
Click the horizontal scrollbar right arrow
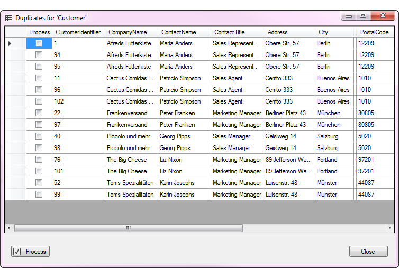(x=390, y=228)
